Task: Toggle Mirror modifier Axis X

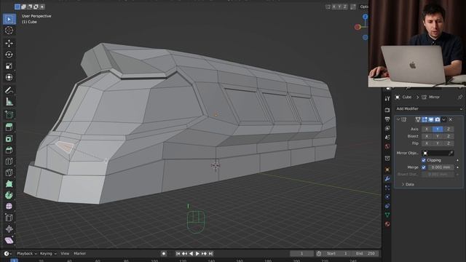Action: [x=427, y=129]
